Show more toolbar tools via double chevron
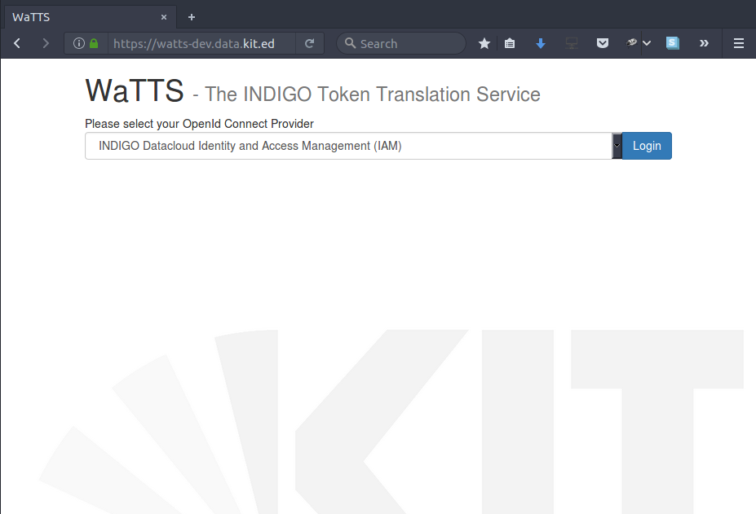This screenshot has width=756, height=514. coord(704,43)
